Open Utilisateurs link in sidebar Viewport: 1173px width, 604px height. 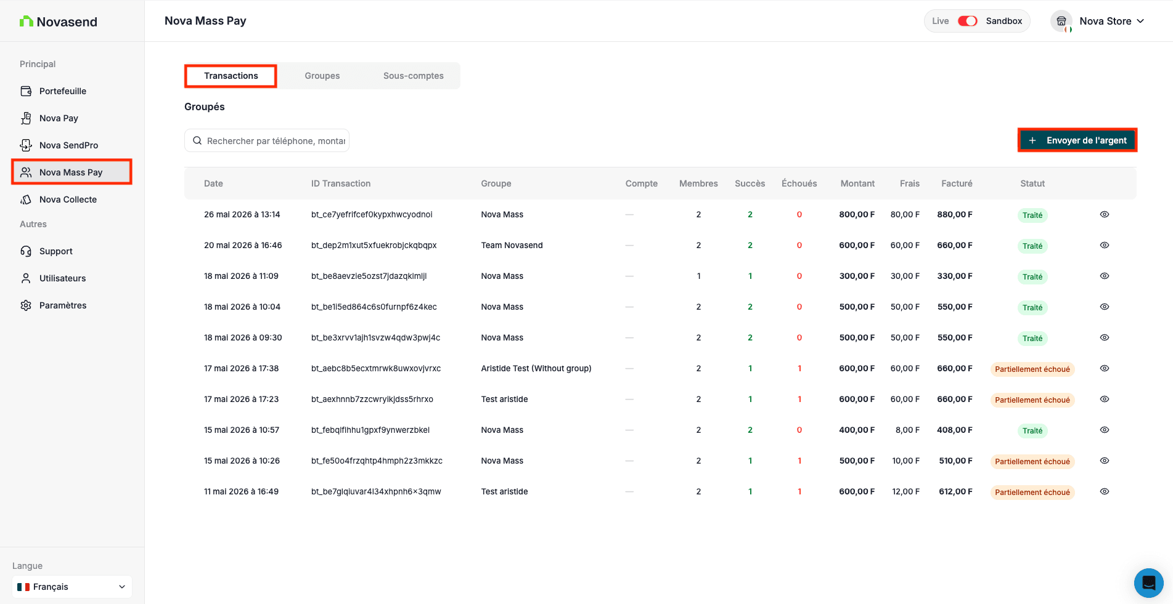click(72, 278)
